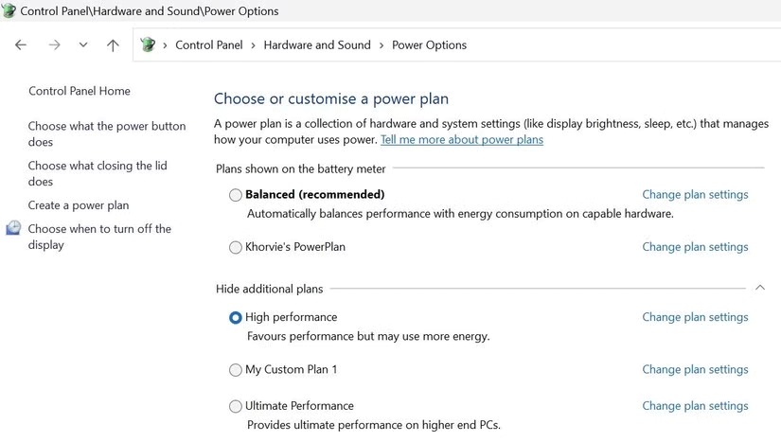Open Hardware and Sound breadcrumb
Viewport: 781px width, 442px height.
(317, 45)
